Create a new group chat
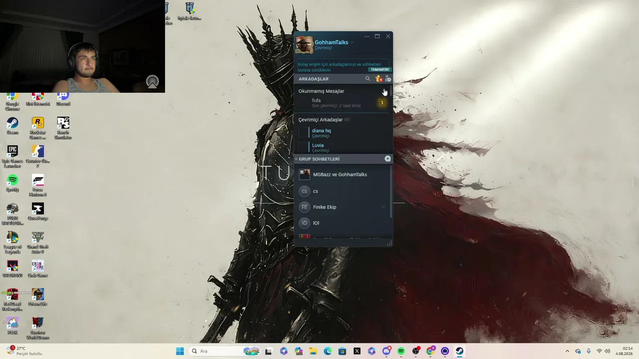This screenshot has height=359, width=639. (x=388, y=159)
